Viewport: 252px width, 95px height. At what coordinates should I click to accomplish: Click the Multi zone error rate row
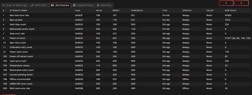tap(126, 88)
